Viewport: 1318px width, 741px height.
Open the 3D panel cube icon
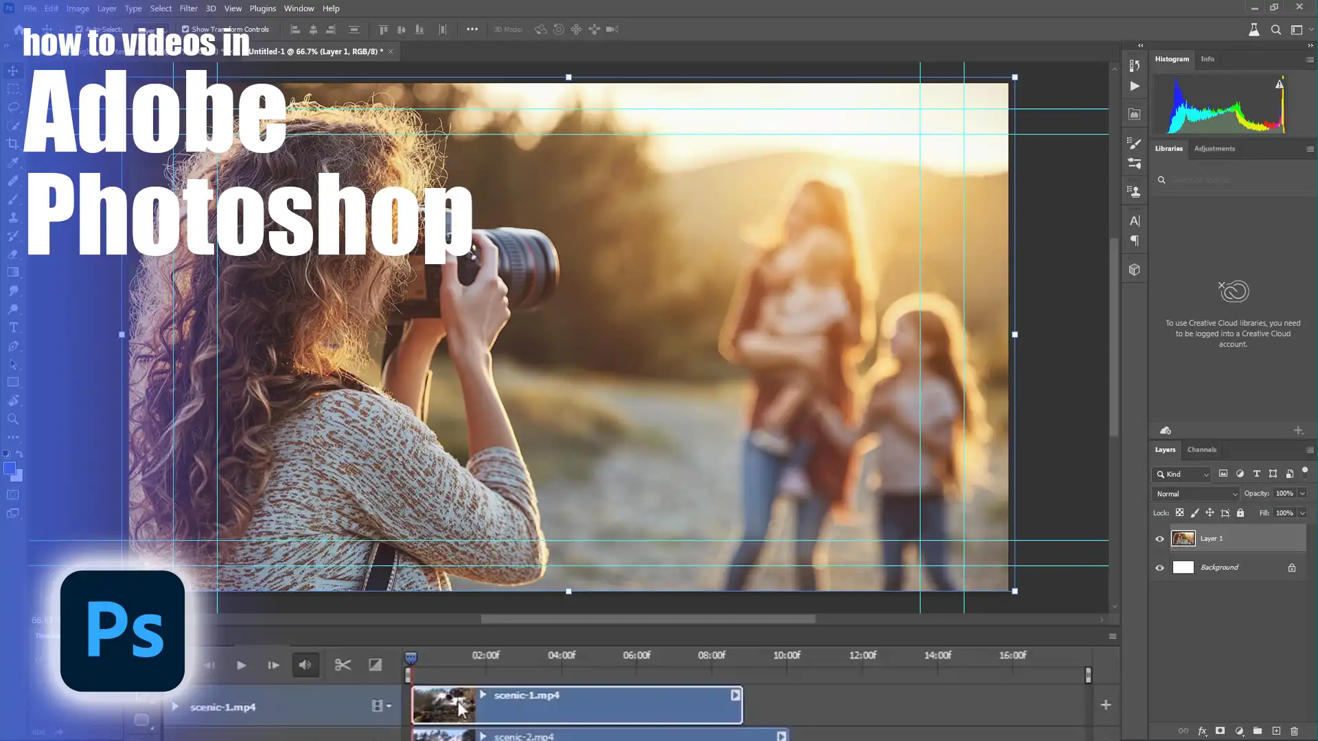tap(1134, 270)
